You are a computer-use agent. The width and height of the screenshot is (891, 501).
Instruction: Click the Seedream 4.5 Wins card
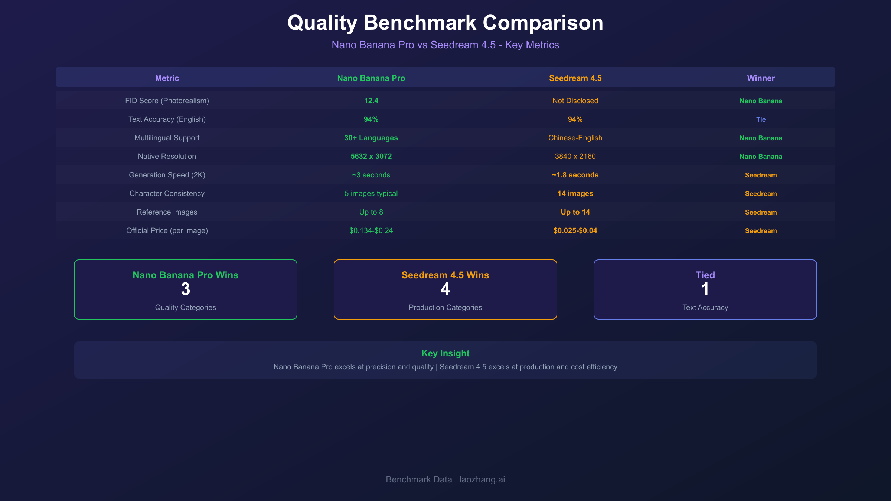[445, 289]
